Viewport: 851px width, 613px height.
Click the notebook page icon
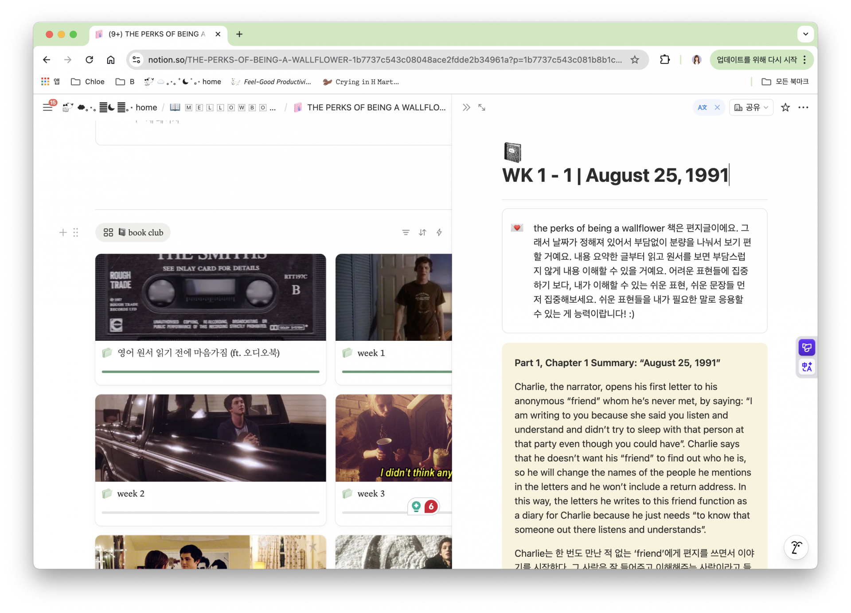point(512,152)
